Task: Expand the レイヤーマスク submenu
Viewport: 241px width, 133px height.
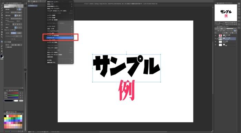Action: tap(60, 27)
